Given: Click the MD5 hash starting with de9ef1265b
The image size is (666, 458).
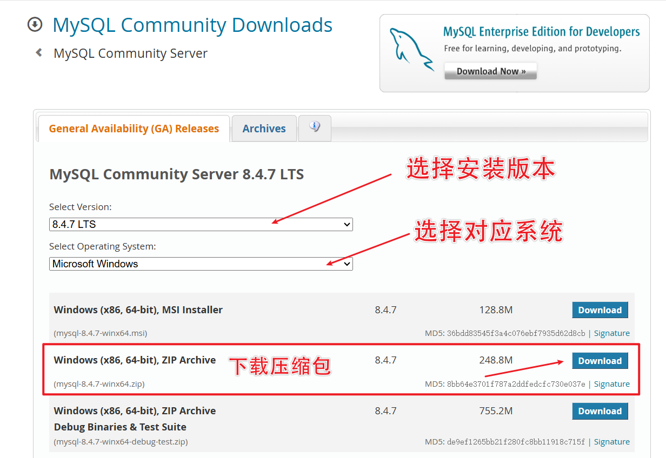Looking at the screenshot, I should click(516, 442).
